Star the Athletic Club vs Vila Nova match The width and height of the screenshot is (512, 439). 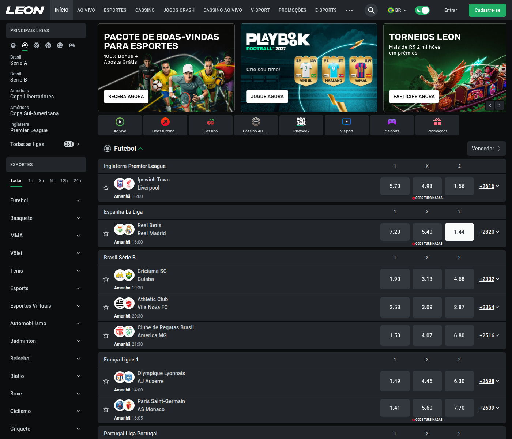pos(106,307)
